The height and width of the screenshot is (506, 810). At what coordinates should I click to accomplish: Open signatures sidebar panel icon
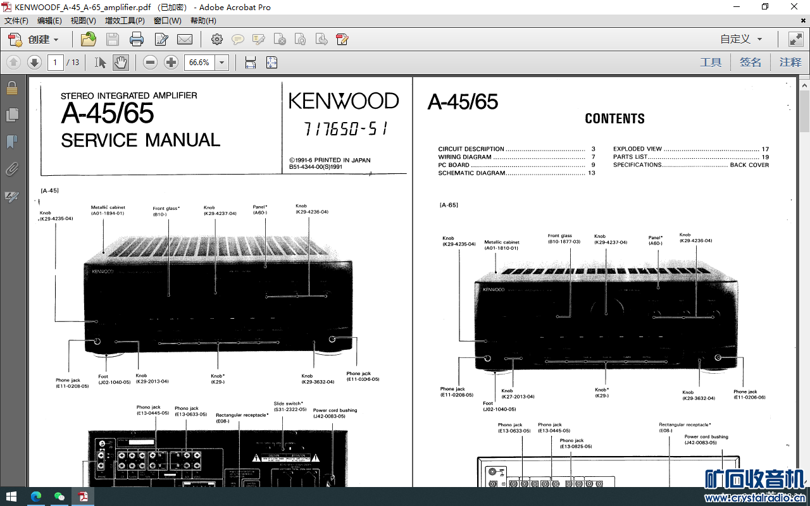pos(12,196)
